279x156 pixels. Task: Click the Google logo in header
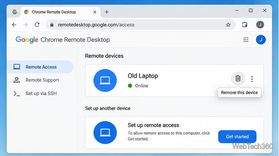click(x=27, y=40)
